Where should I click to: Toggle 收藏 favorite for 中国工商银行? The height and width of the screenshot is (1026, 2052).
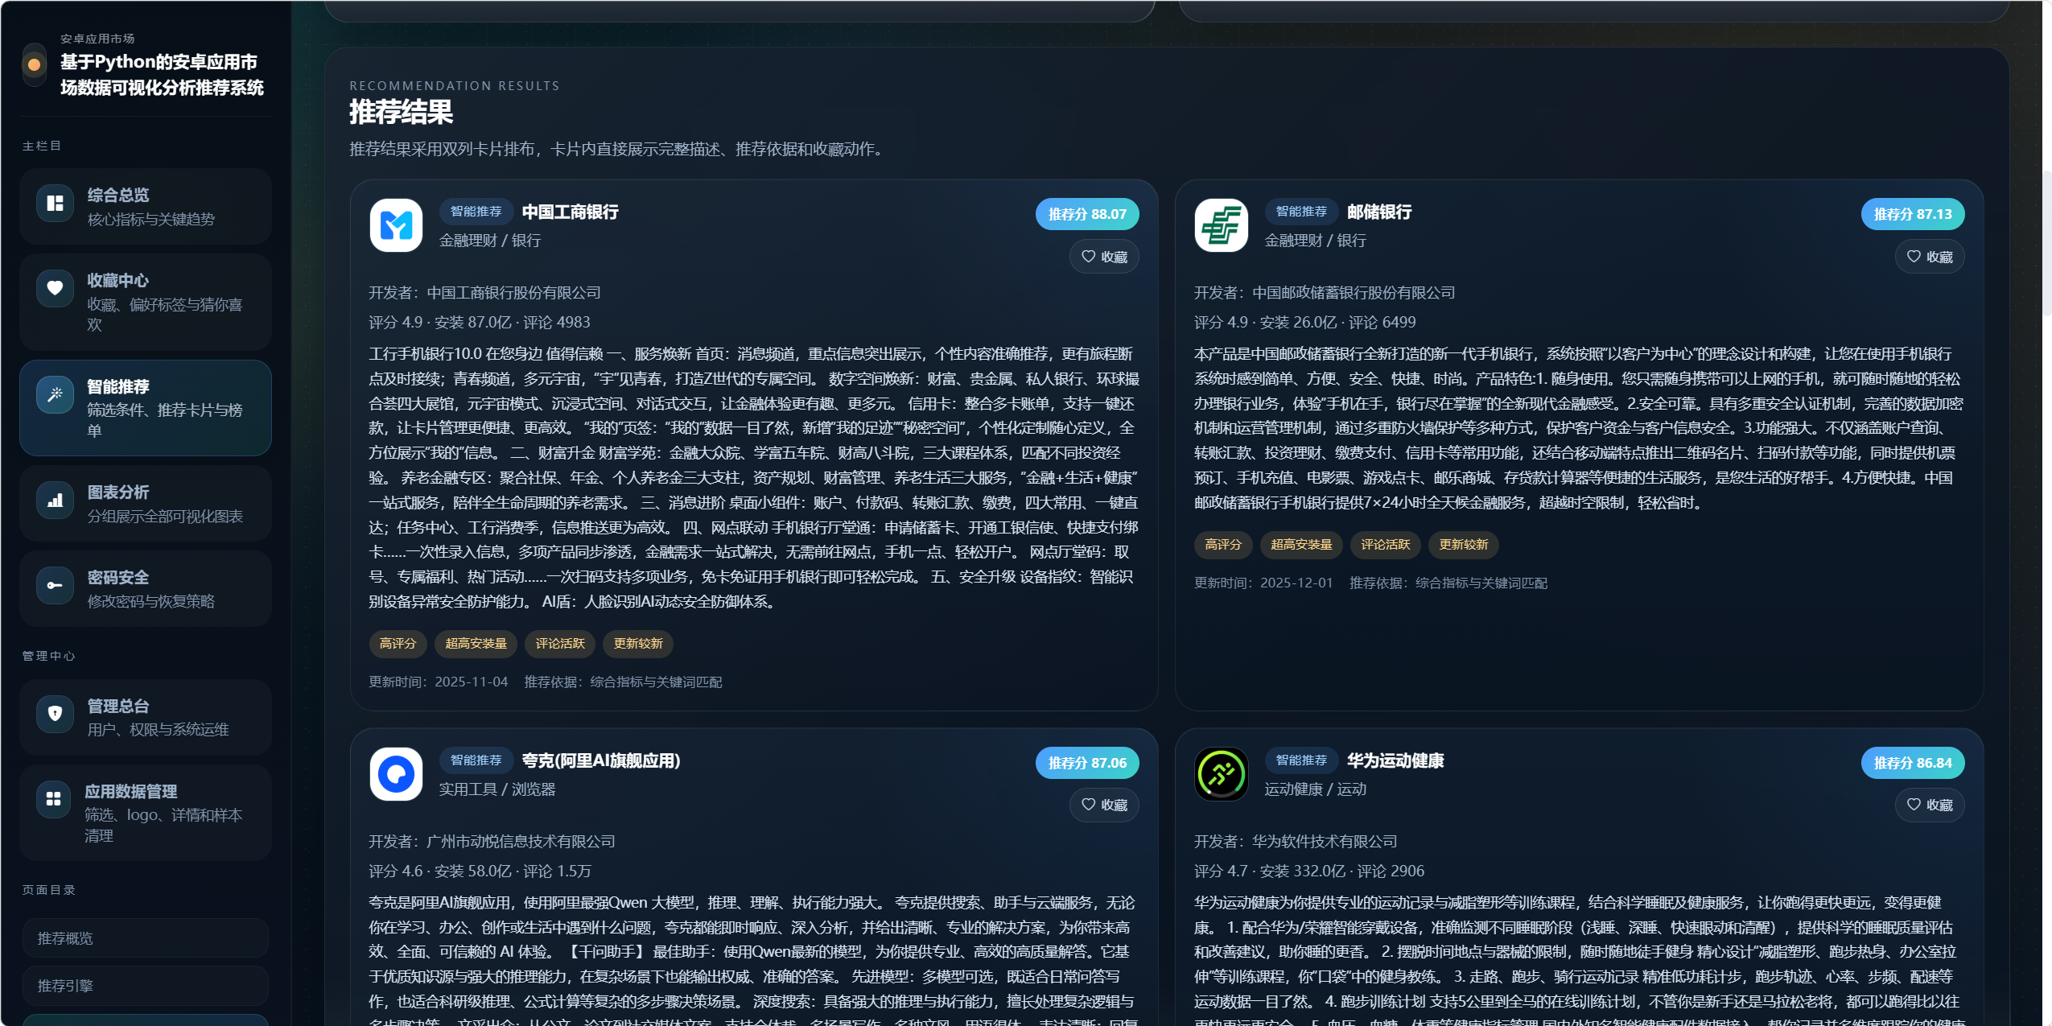pyautogui.click(x=1104, y=257)
